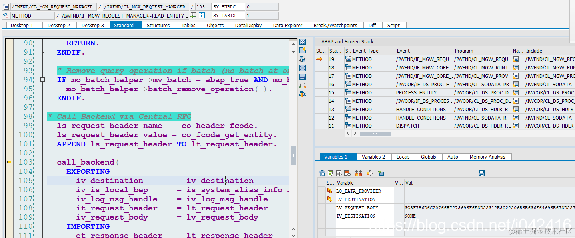The height and width of the screenshot is (238, 575).
Task: Open the Break./Watchpoints tab
Action: pos(335,25)
